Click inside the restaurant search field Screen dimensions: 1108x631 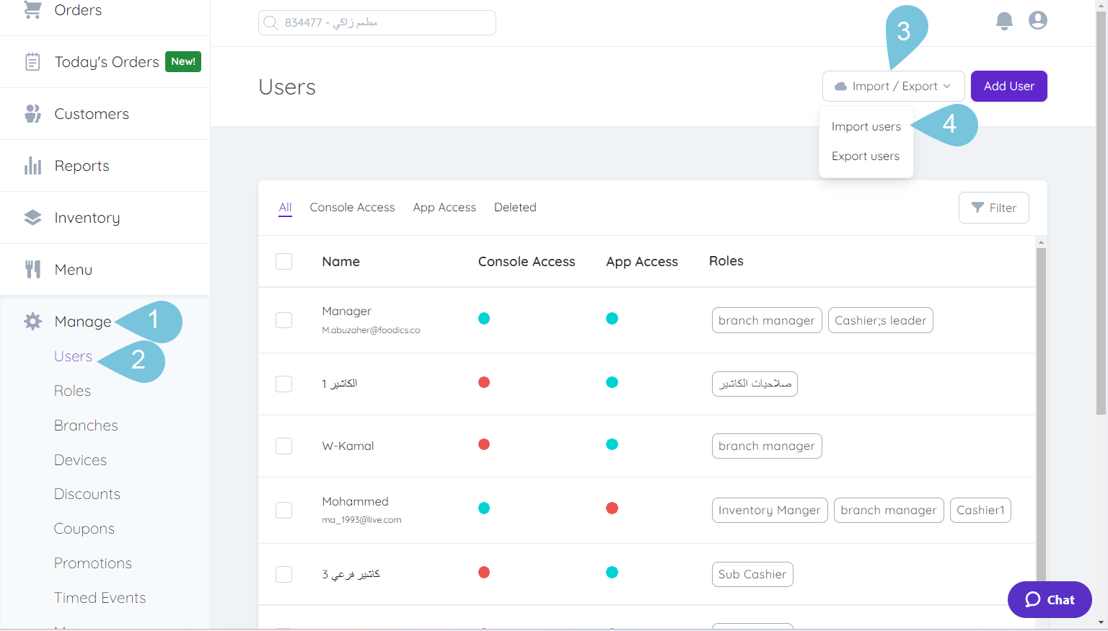coord(376,22)
